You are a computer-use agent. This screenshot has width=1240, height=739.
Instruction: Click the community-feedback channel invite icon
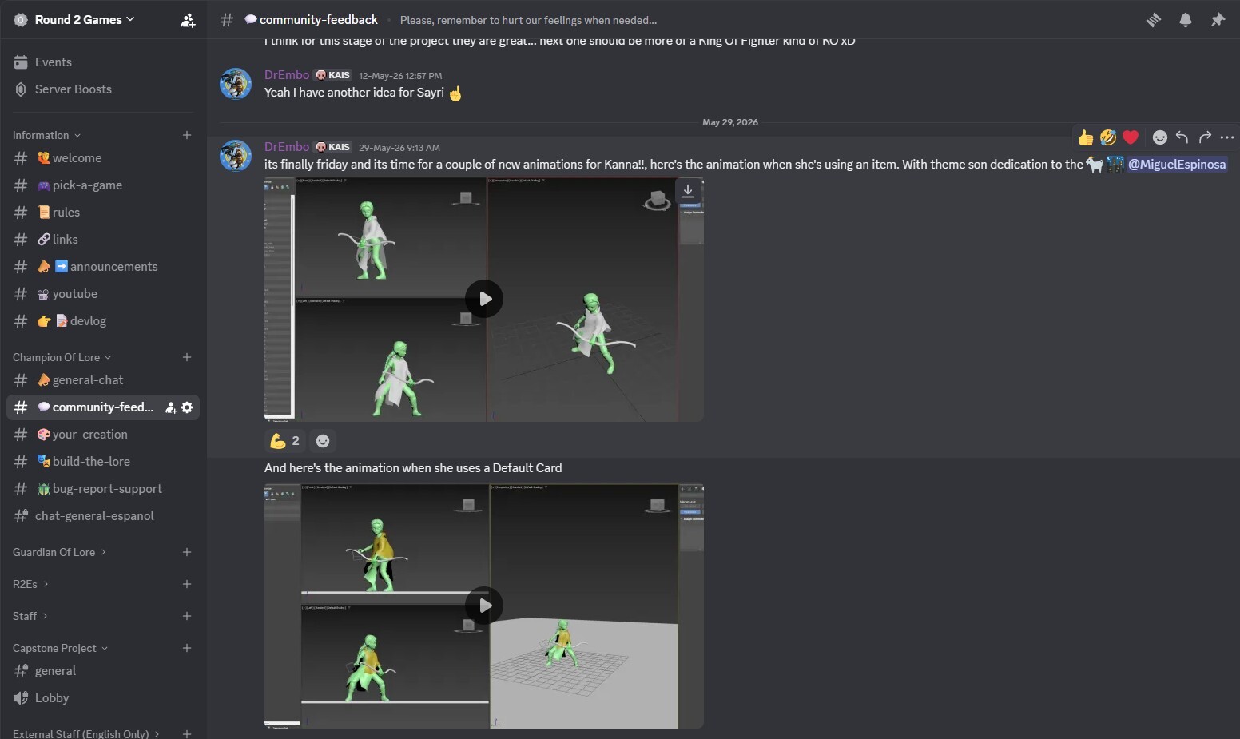click(171, 407)
